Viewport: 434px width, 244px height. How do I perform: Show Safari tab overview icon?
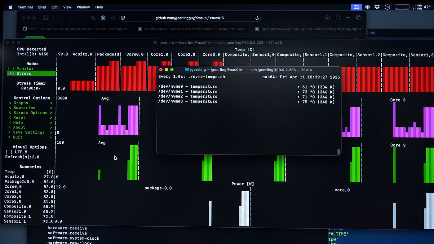pyautogui.click(x=359, y=18)
